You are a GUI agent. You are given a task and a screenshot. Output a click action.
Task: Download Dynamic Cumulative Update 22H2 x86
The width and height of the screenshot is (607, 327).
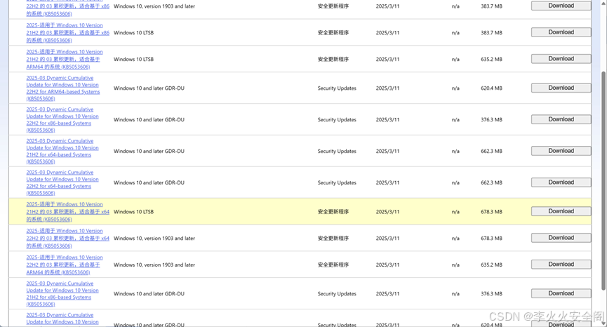[561, 119]
